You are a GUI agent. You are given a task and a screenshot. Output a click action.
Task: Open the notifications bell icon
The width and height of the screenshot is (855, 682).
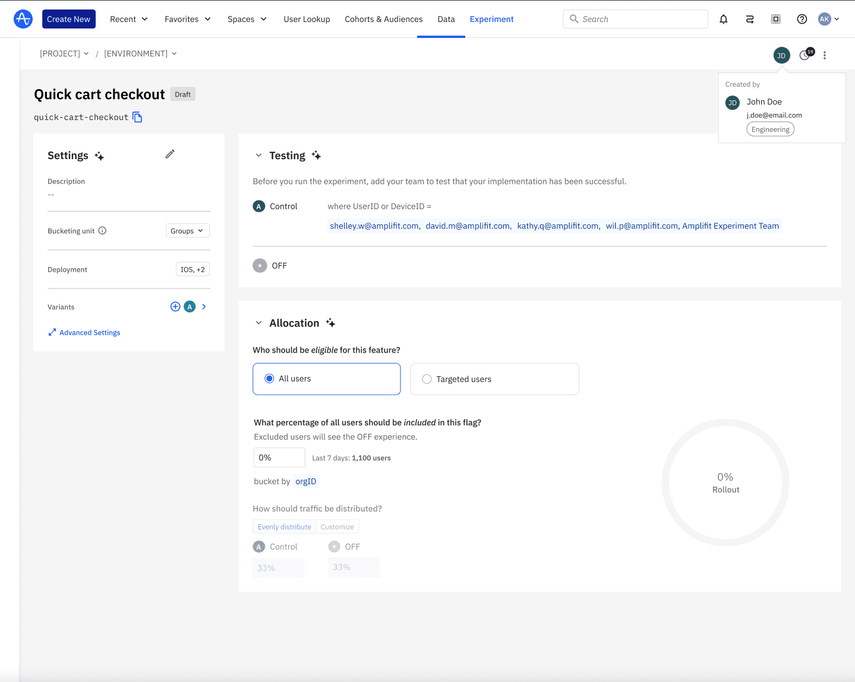723,18
